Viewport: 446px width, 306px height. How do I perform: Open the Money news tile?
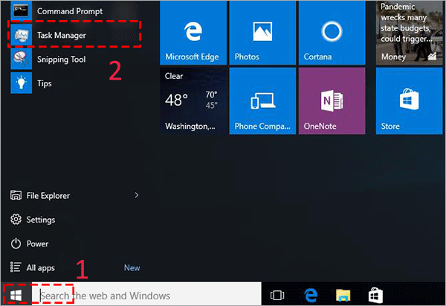click(410, 33)
